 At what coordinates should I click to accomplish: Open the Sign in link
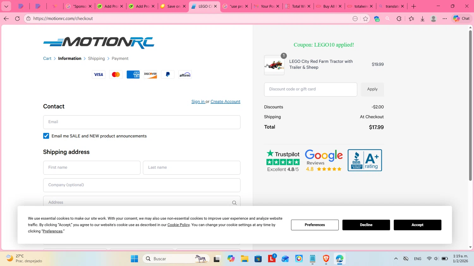198,101
